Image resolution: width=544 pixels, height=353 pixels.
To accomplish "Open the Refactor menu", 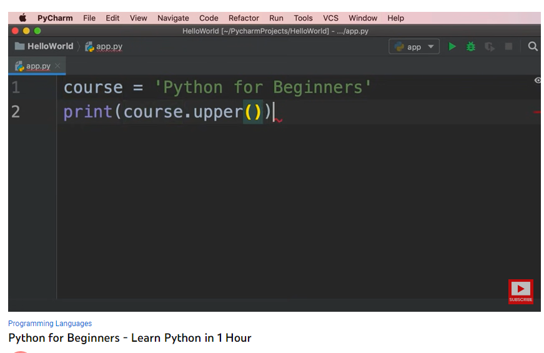I will point(244,18).
